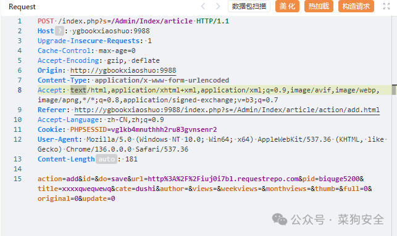Click the Cache-Control header name
Viewport: 397px width, 236px height.
(x=64, y=51)
